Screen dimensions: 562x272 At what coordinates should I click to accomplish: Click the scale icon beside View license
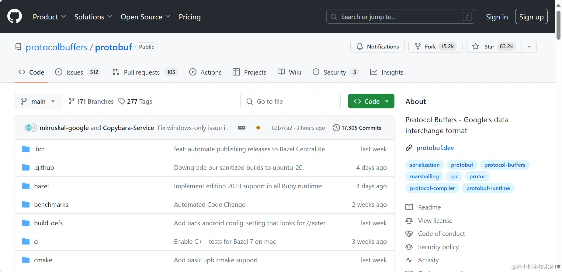pos(409,220)
